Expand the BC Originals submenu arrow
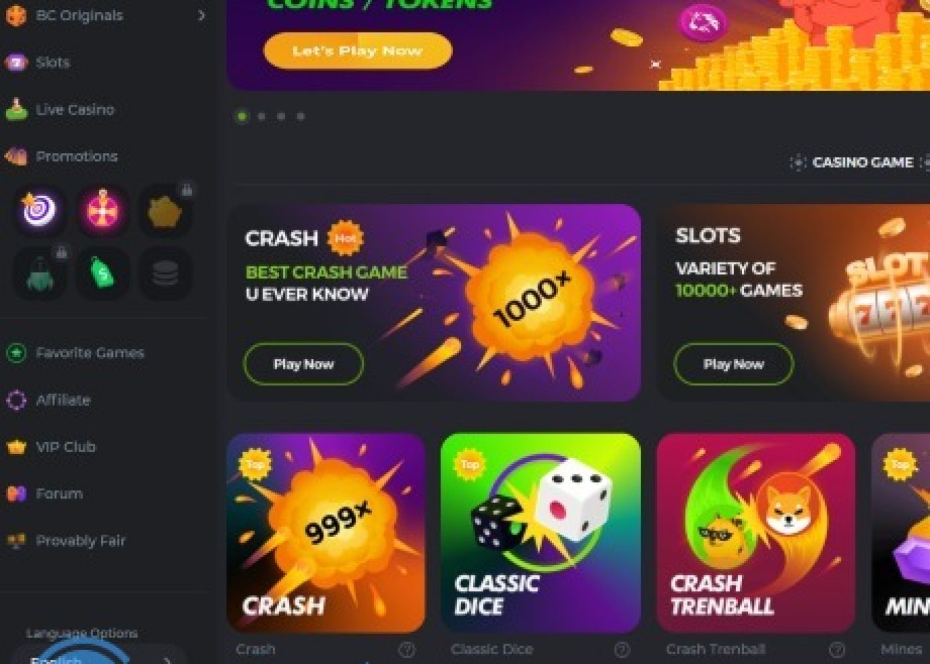The image size is (930, 664). tap(201, 15)
